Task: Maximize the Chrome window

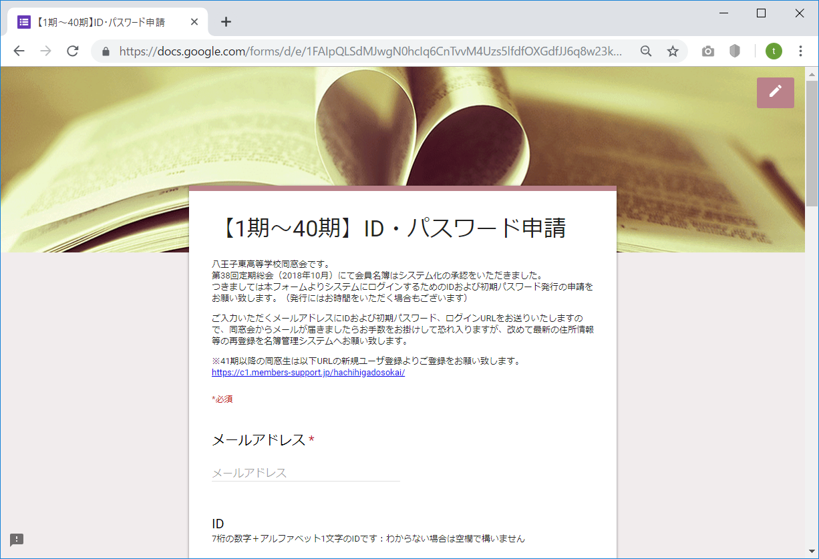Action: coord(761,13)
